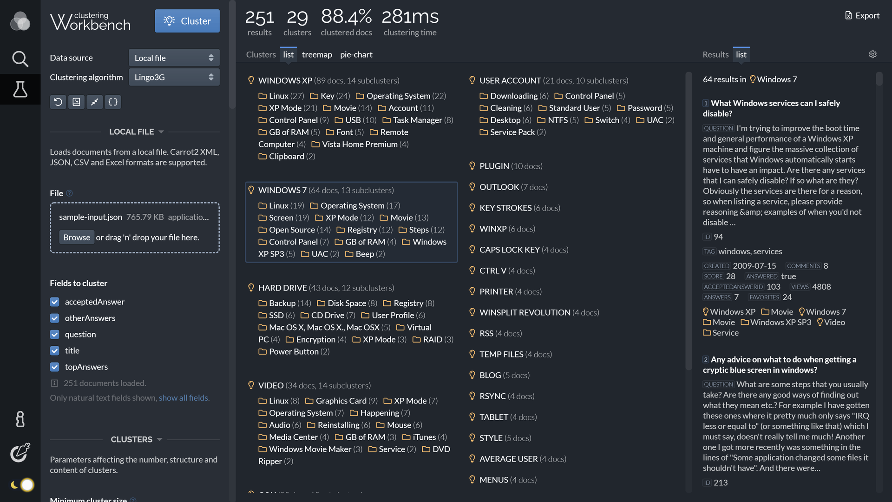Click the lightbulb beside HARD DRIVE cluster
The image size is (892, 502).
pyautogui.click(x=251, y=287)
